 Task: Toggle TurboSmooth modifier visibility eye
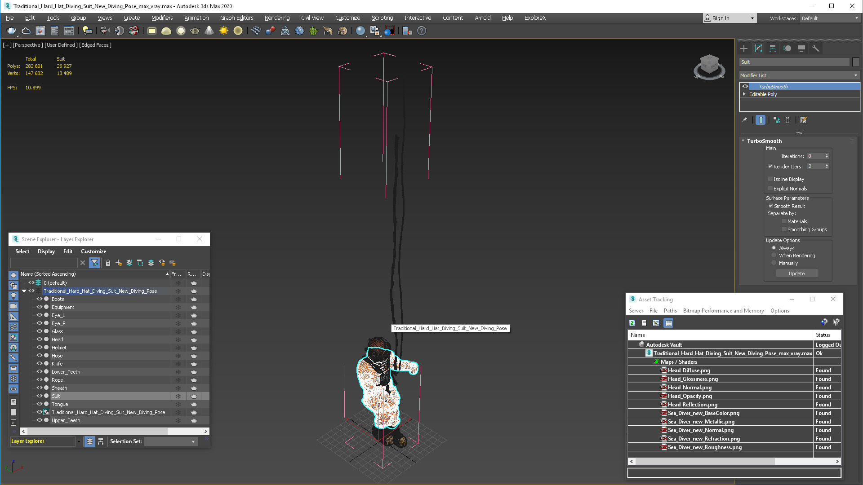coord(745,86)
